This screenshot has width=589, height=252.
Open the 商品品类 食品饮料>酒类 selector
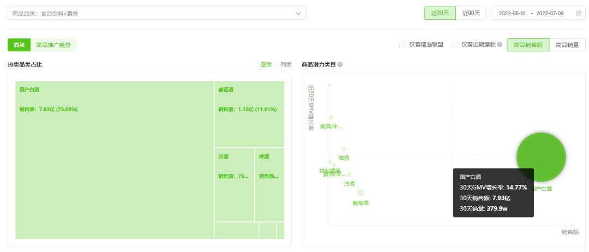[x=157, y=14]
